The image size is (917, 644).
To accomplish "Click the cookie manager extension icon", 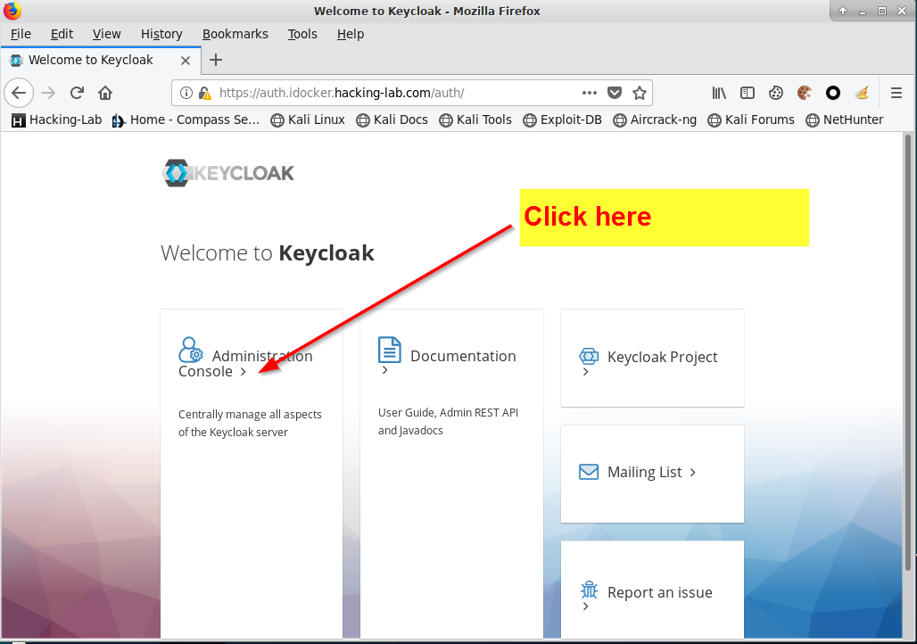I will click(776, 93).
